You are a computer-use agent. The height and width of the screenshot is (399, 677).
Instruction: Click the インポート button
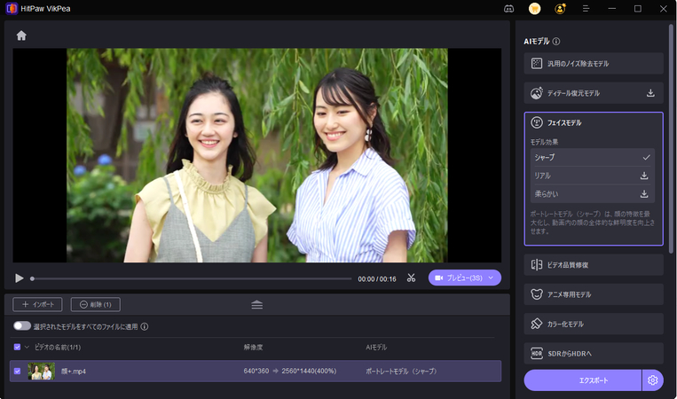[x=37, y=304]
